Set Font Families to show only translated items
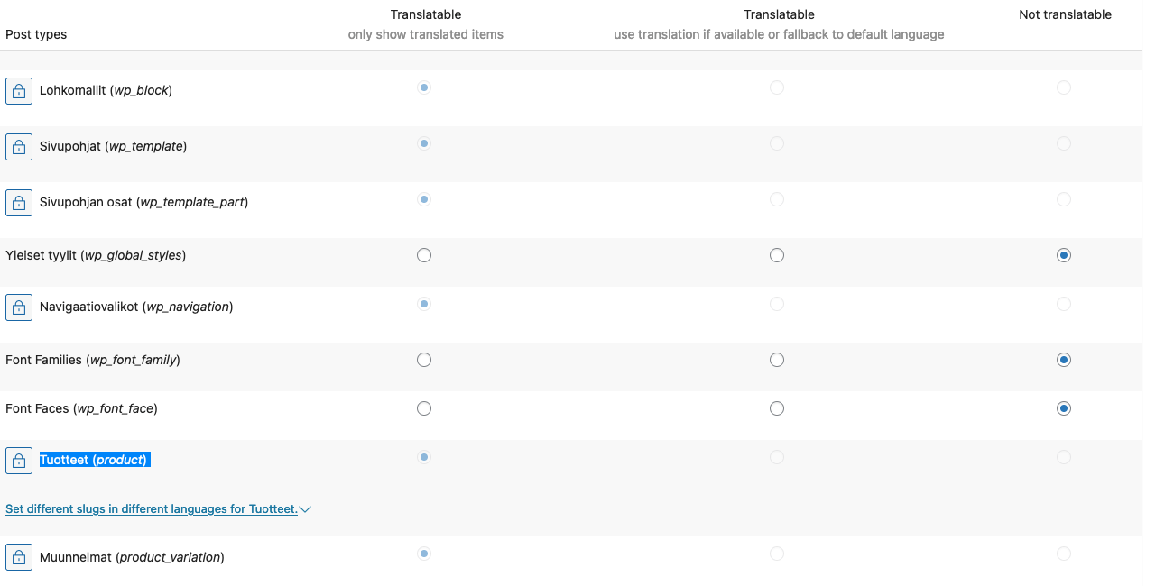Image resolution: width=1174 pixels, height=586 pixels. click(x=424, y=360)
